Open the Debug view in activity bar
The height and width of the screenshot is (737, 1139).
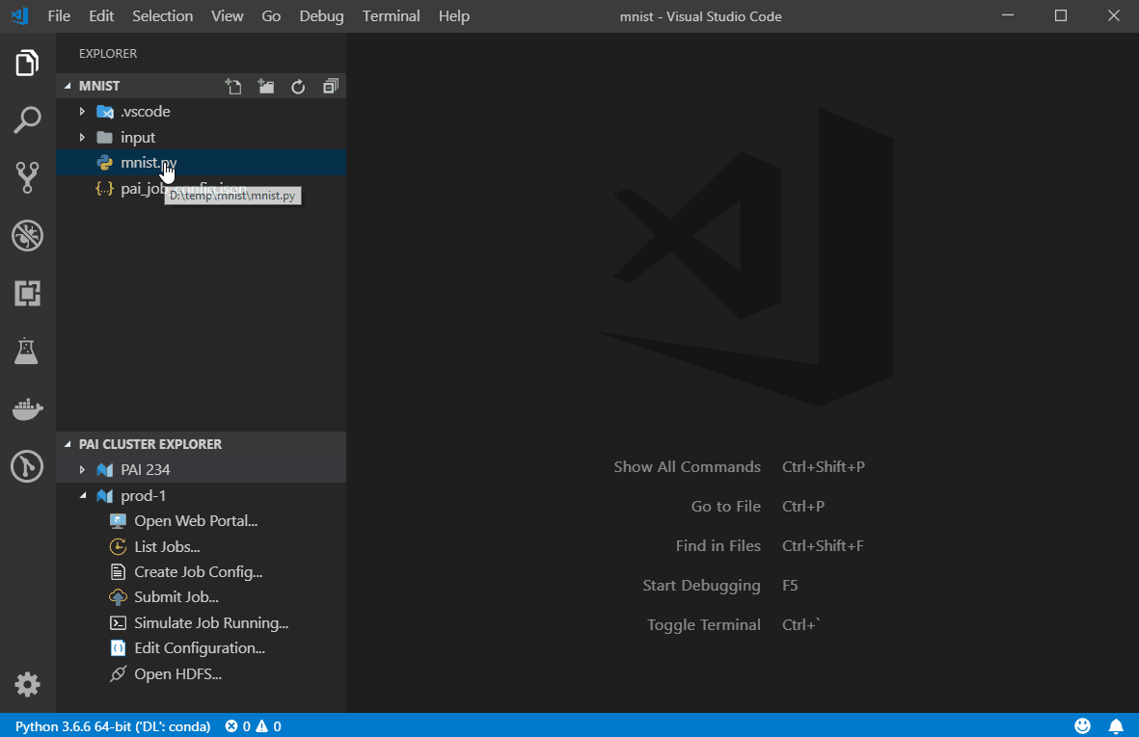point(27,236)
